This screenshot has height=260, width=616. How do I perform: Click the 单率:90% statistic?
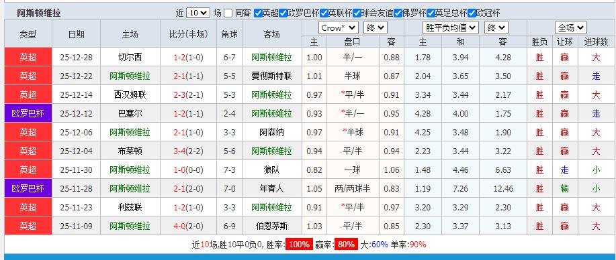point(408,245)
